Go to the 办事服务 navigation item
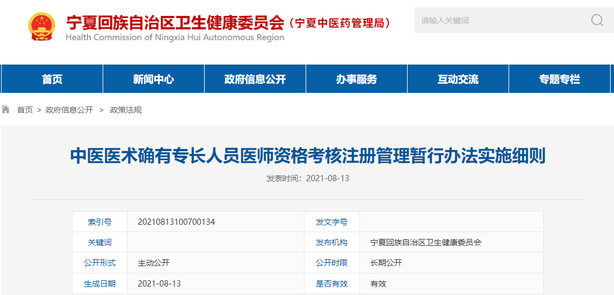Screen dimensions: 614x295 [x=356, y=79]
